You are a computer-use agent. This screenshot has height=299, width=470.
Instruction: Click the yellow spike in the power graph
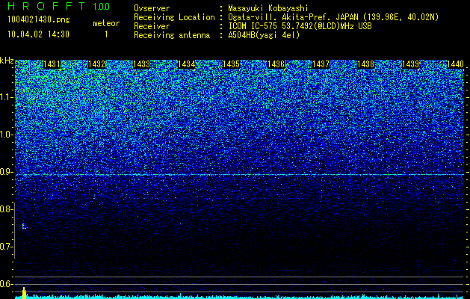pos(24,293)
